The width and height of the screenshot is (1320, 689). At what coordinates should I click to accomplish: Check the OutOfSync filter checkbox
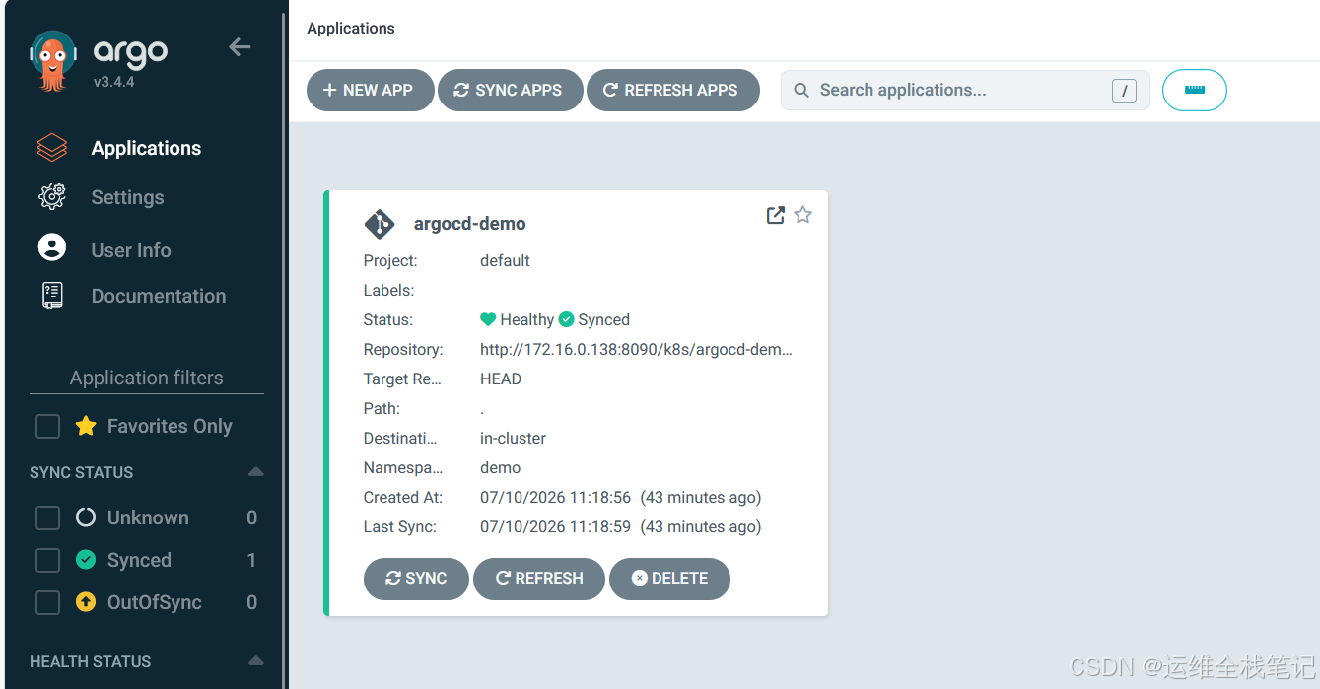pyautogui.click(x=47, y=602)
